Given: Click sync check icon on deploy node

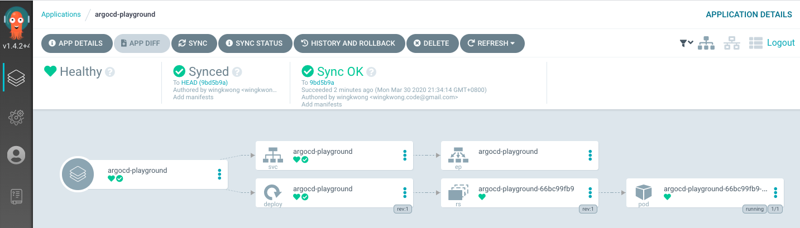Looking at the screenshot, I should pos(305,197).
